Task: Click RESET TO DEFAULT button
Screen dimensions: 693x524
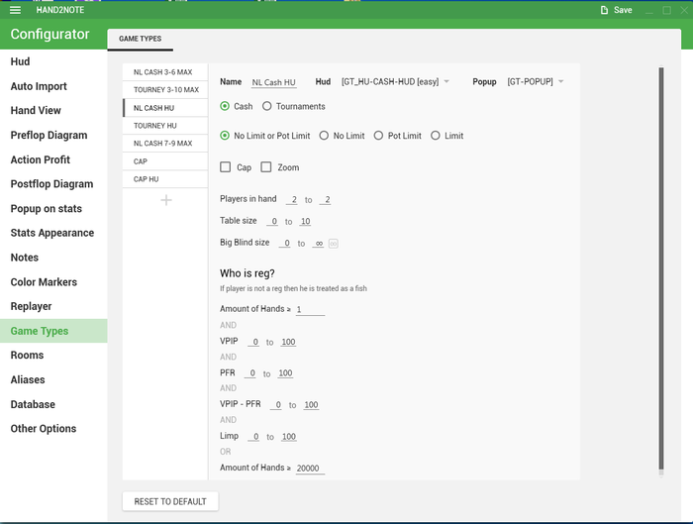Action: pos(170,501)
